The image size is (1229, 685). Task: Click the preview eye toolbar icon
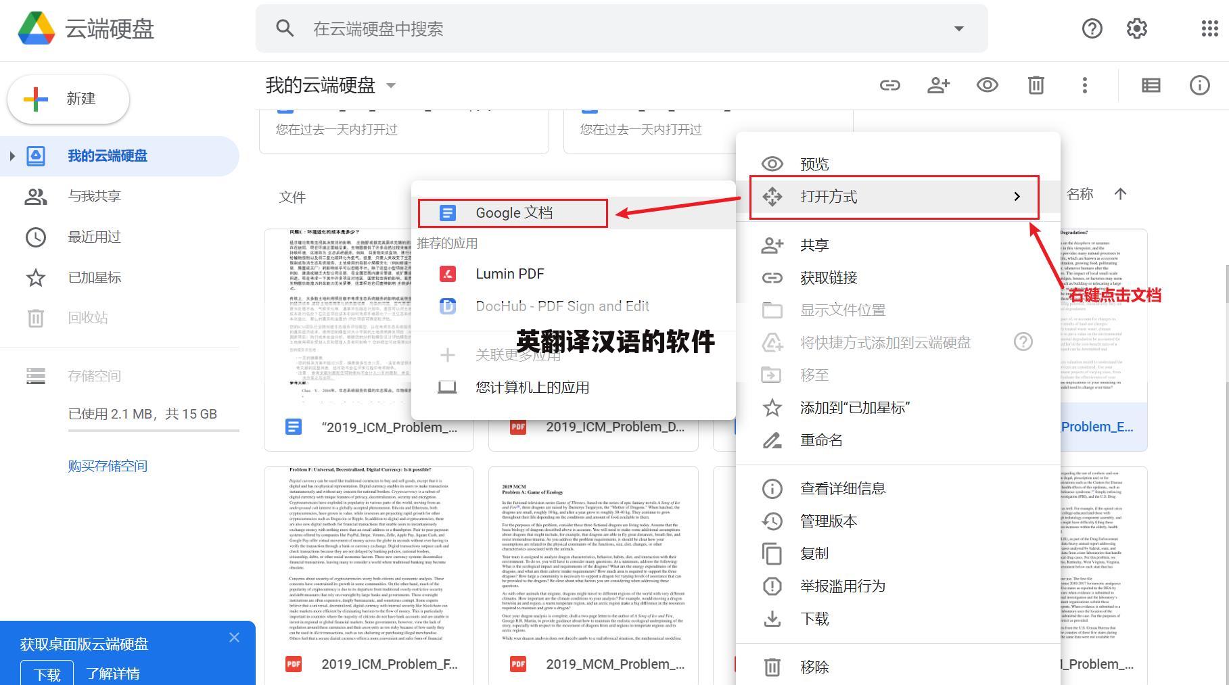(988, 85)
